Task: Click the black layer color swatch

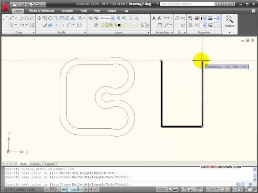Action: coord(119,25)
